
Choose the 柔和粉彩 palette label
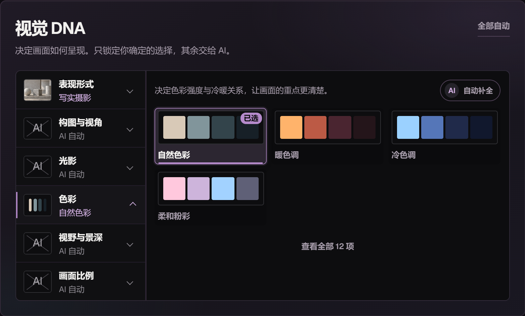pos(174,216)
